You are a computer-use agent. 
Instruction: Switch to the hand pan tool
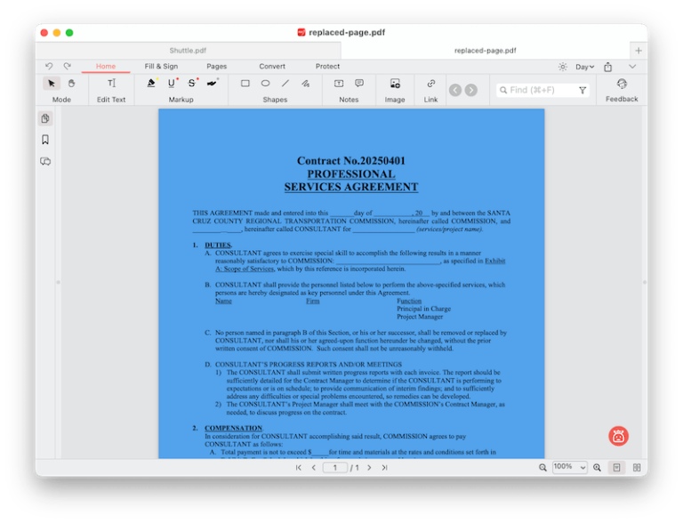tap(71, 84)
